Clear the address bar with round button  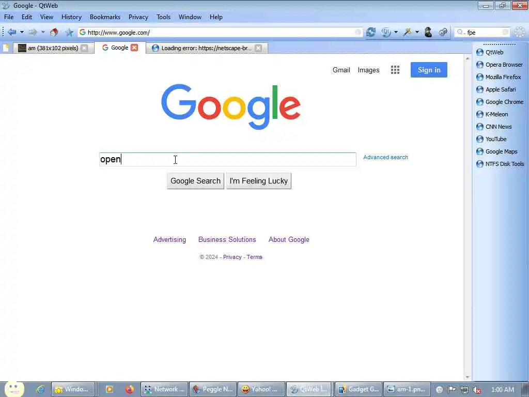pyautogui.click(x=358, y=33)
